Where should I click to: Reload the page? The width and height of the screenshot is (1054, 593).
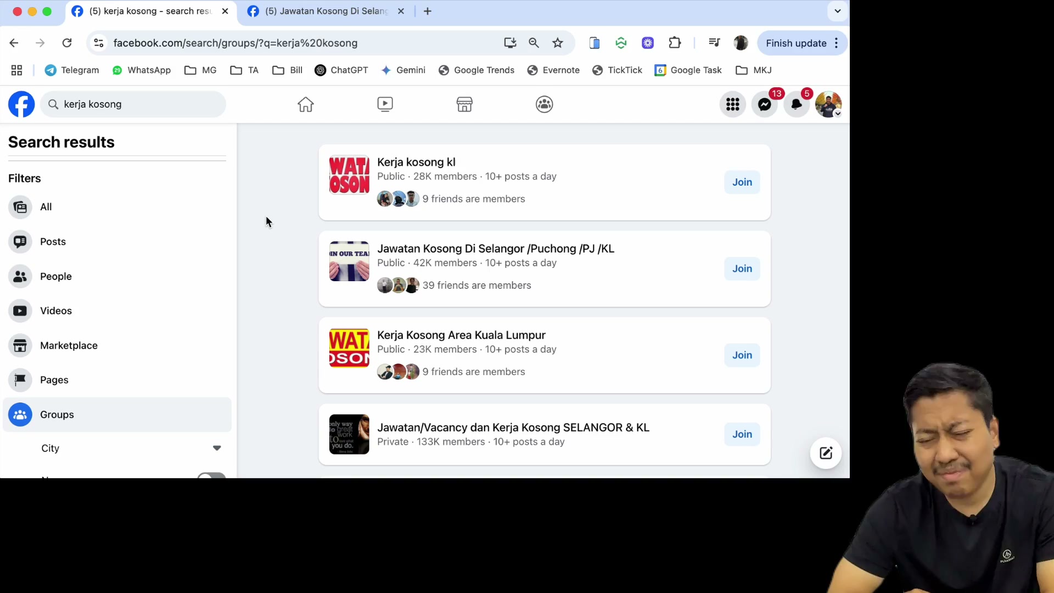coord(67,43)
